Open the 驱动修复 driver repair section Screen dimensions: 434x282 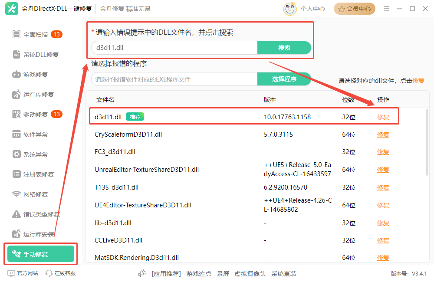[37, 114]
